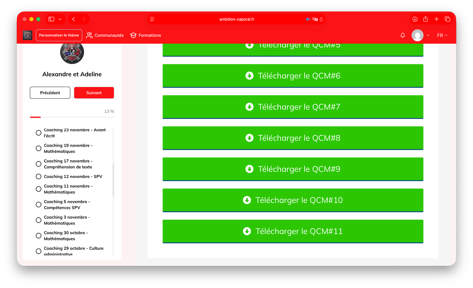Screen dimensions: 473x288
Task: Download QCM#8 via its green button
Action: click(293, 138)
